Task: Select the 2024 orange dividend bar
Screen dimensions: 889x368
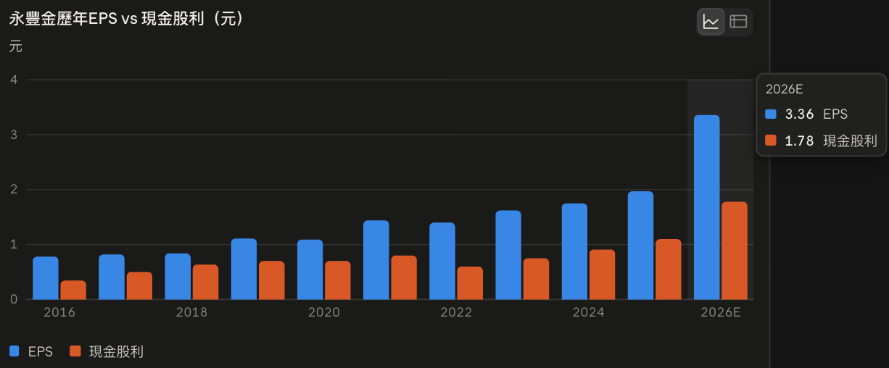Action: (x=602, y=275)
